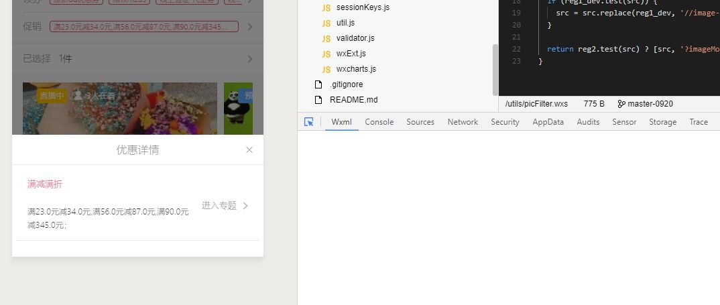Click 优惠详情 title
Screen dimensions: 720x305
(x=137, y=149)
